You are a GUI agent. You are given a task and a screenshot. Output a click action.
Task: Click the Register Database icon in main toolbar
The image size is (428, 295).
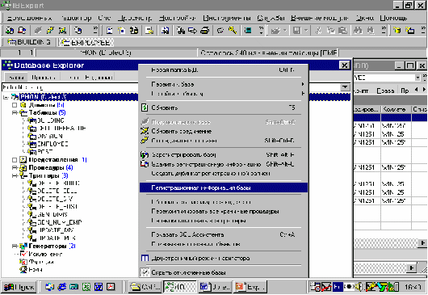point(10,31)
